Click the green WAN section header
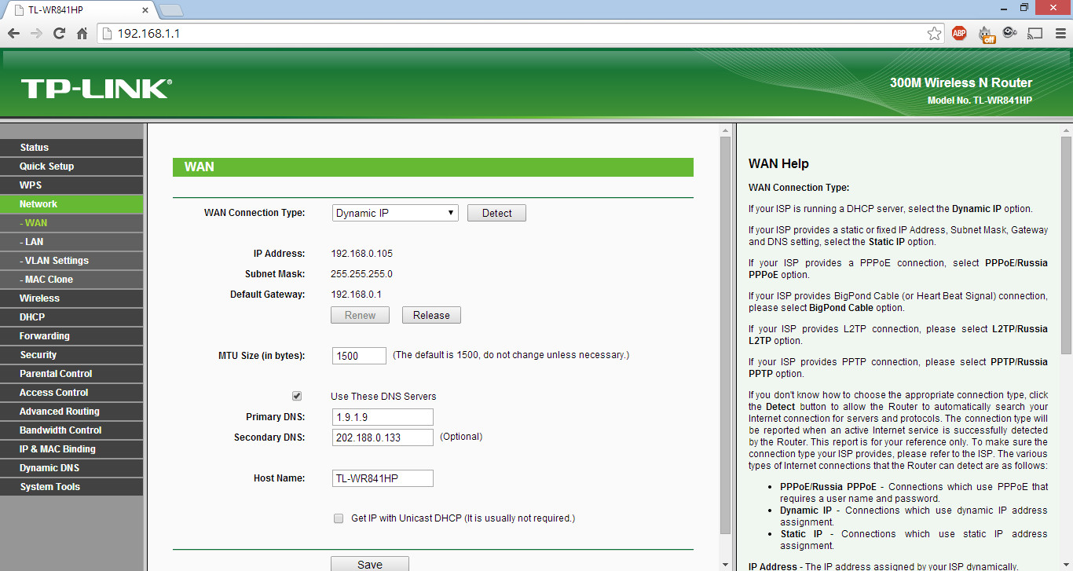 433,167
